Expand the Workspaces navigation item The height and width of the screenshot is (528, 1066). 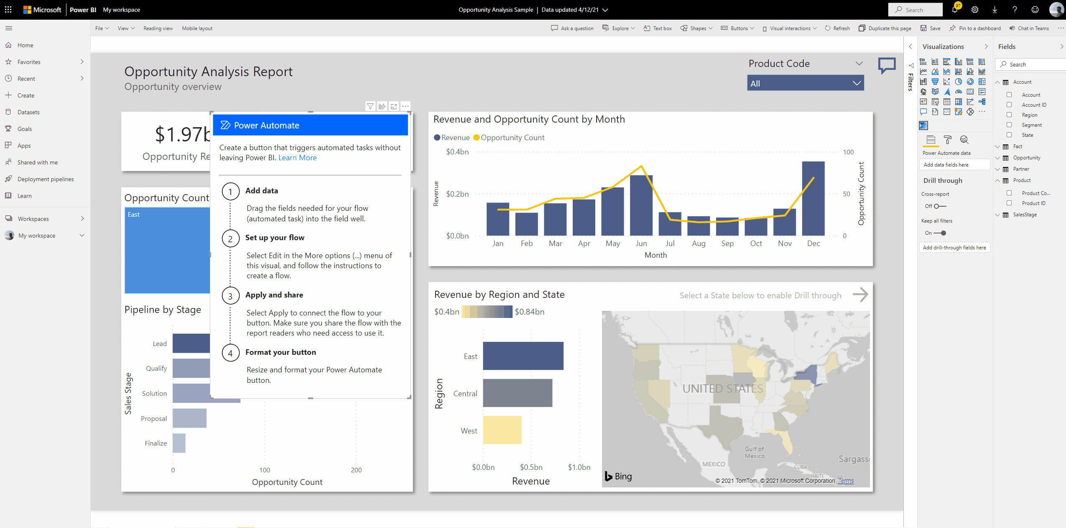point(82,218)
